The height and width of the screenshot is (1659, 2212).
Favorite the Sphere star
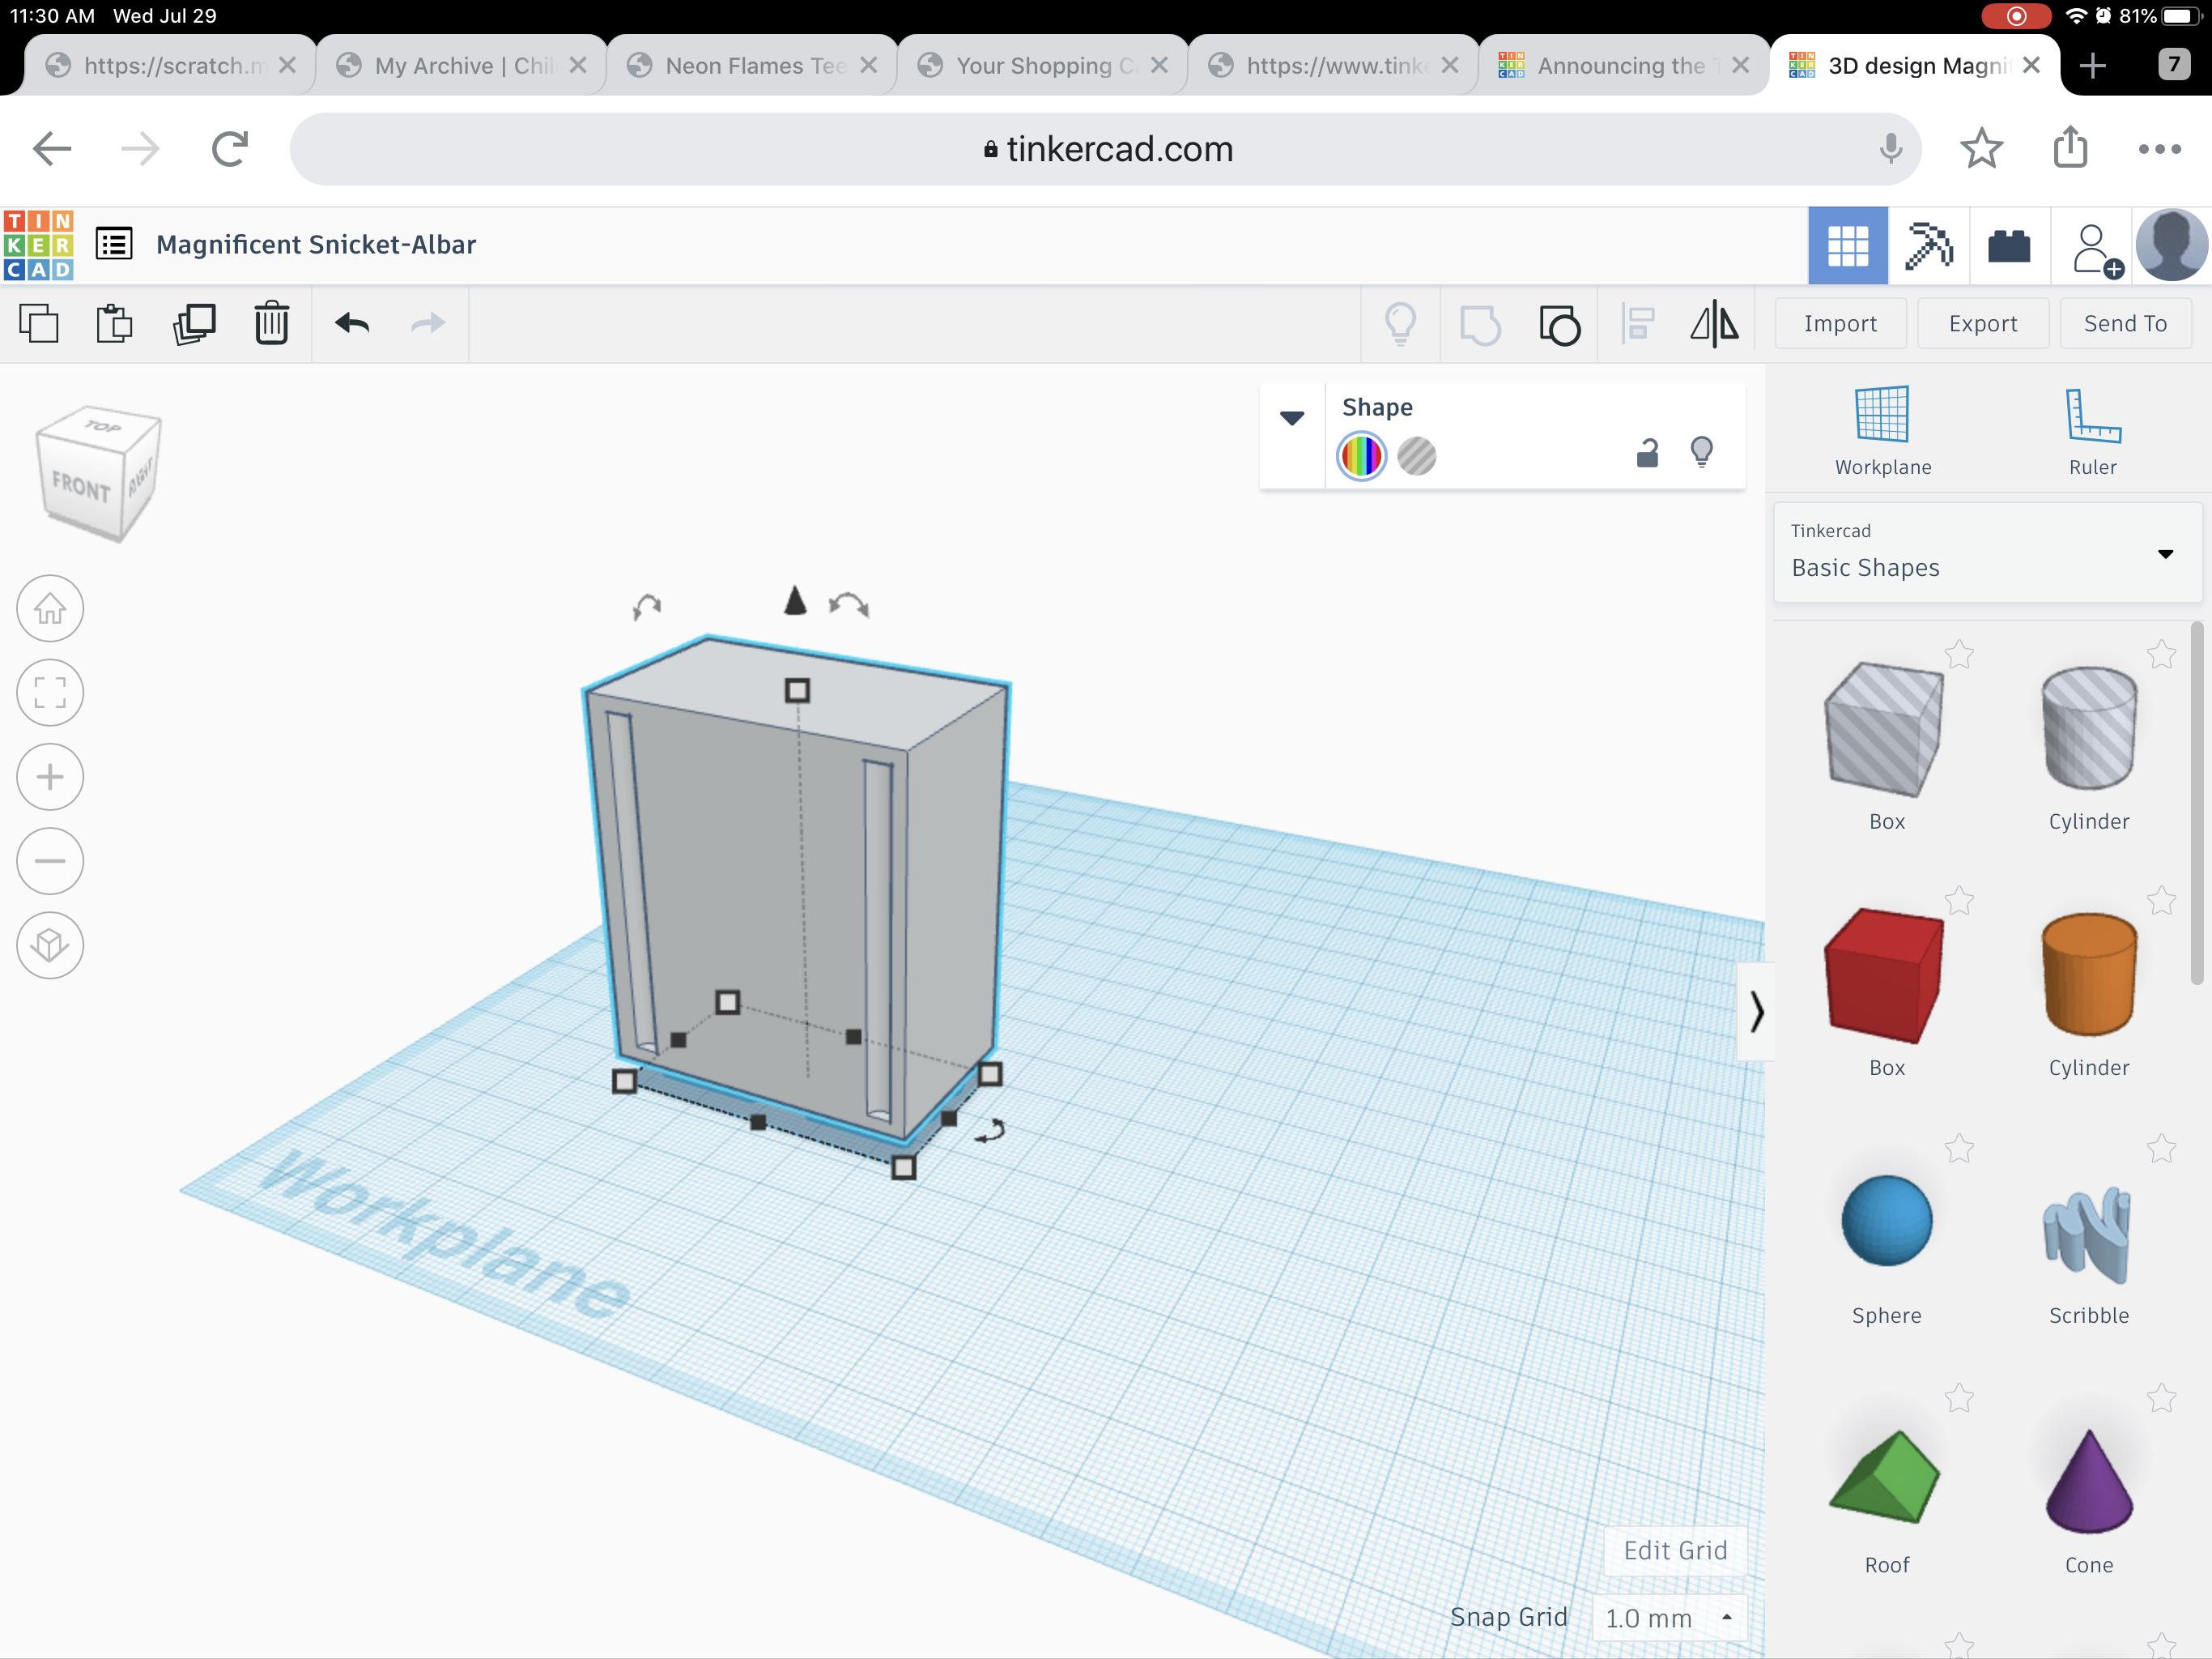[x=1959, y=1149]
